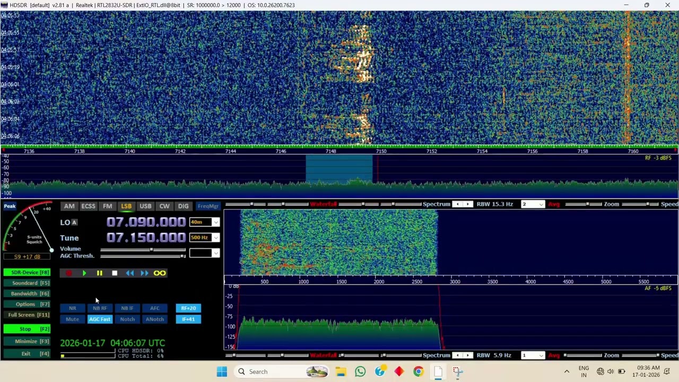This screenshot has width=679, height=382.
Task: Open AF spectrum averaging dropdown showing 1
Action: pos(532,355)
